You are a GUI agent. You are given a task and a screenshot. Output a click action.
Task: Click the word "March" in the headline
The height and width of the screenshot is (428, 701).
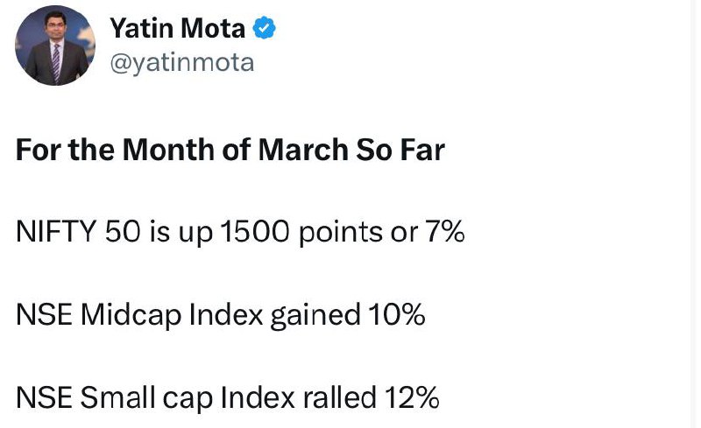[303, 149]
